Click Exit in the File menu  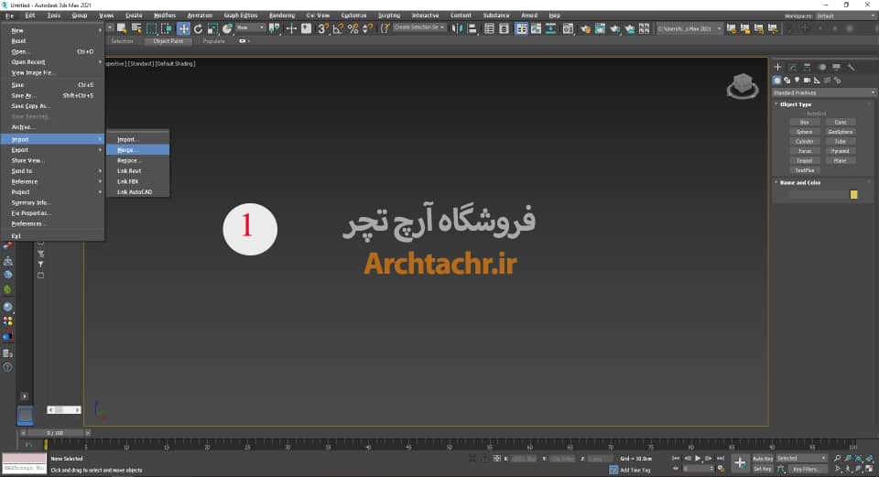tap(52, 236)
